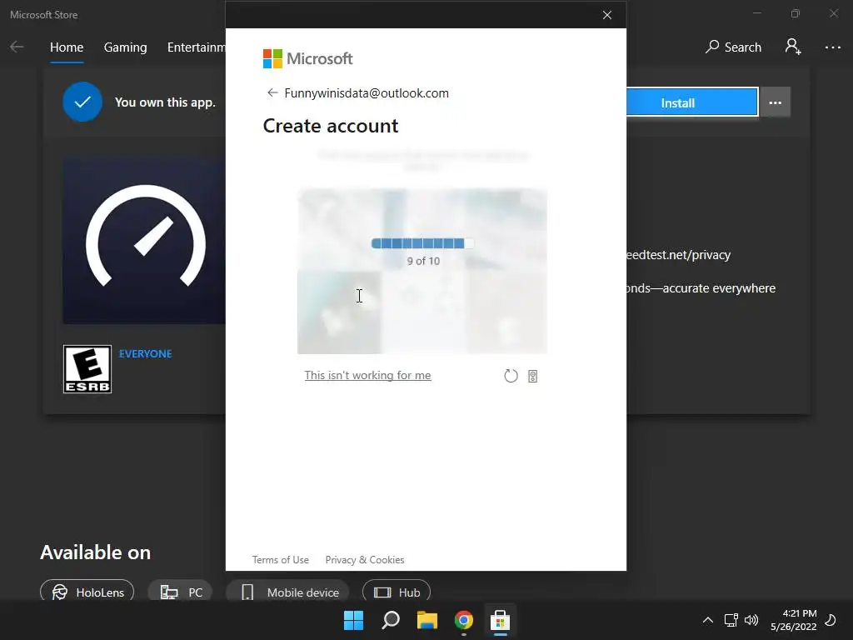The image size is (853, 640).
Task: Open the Store's top-right more options menu
Action: click(832, 47)
